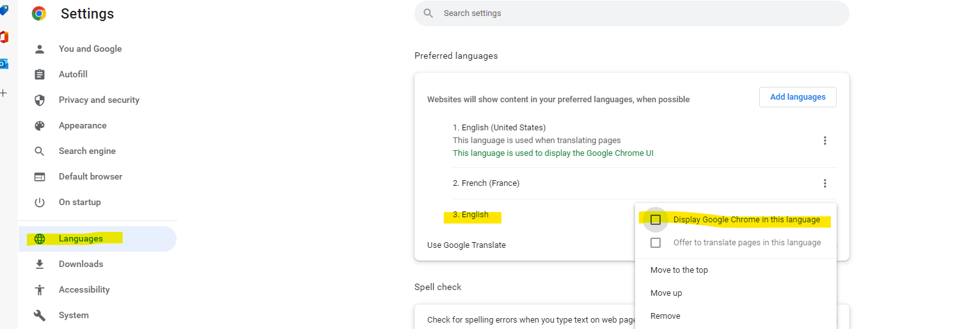Click the 2. French (France) entry
This screenshot has width=953, height=329.
(x=486, y=183)
